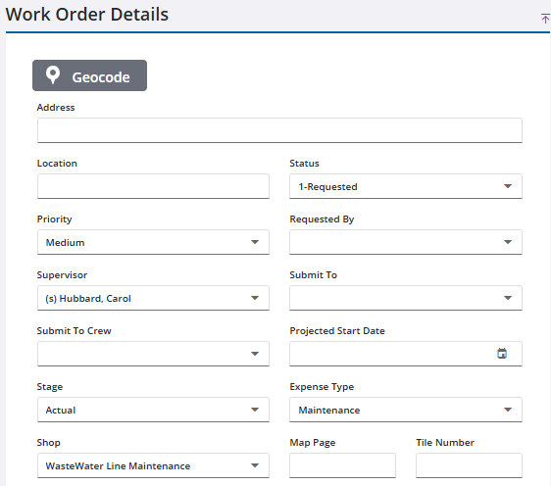Click the Work Order Details heading
This screenshot has height=486, width=551.
(x=87, y=15)
